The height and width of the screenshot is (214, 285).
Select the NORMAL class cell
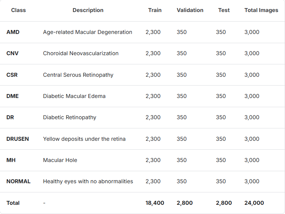tap(18, 181)
